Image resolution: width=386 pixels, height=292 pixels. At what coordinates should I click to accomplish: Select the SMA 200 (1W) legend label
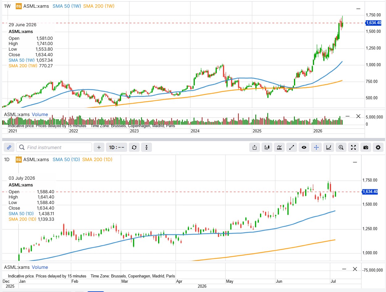coord(99,6)
